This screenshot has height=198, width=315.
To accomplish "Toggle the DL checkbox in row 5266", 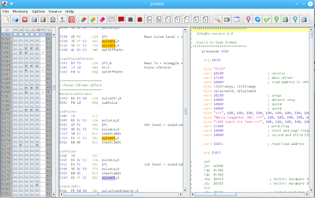I will pos(26,70).
